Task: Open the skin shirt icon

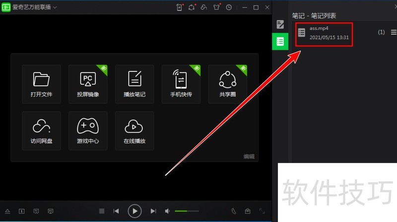Action: 216,7
